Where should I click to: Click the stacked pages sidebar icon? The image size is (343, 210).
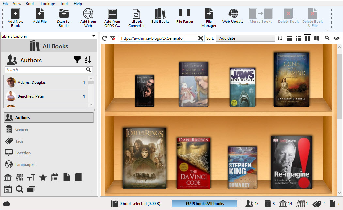(31, 189)
